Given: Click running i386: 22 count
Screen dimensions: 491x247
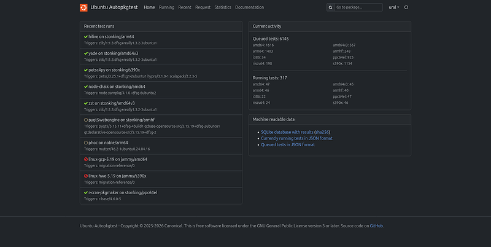Looking at the screenshot, I should click(x=259, y=96).
